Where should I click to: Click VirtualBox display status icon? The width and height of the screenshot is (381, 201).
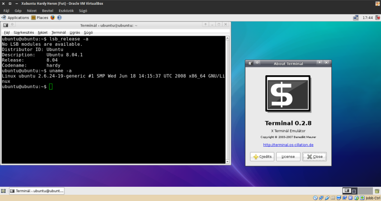tap(339, 198)
